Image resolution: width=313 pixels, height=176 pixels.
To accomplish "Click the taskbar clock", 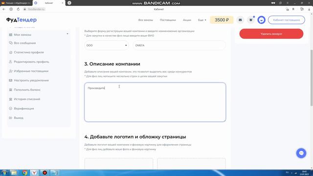I will pyautogui.click(x=304, y=173).
